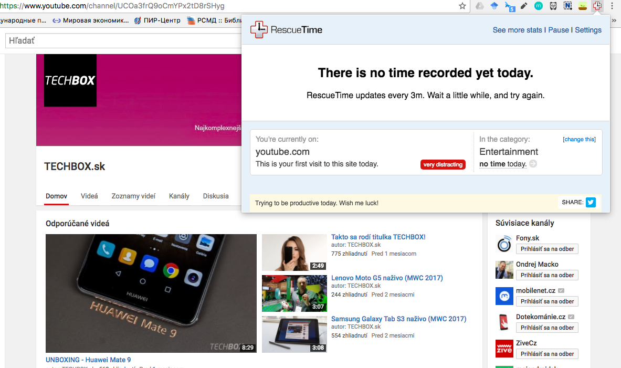Open 'Takto sa rodí titulka' video thumbnail
This screenshot has width=621, height=368.
pyautogui.click(x=294, y=253)
